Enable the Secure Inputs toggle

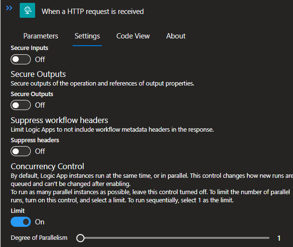click(x=21, y=60)
